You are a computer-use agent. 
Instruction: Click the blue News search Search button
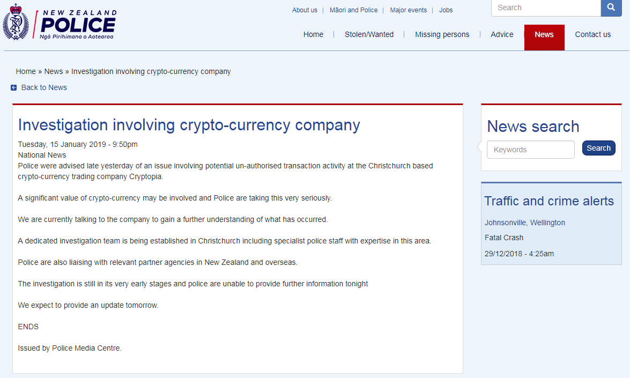click(x=599, y=148)
